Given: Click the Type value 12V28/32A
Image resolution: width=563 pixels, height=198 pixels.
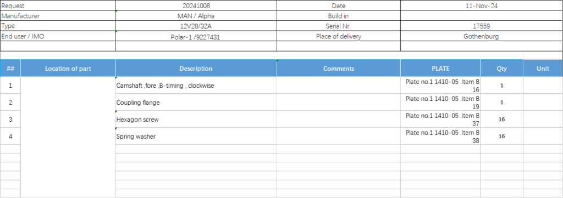Looking at the screenshot, I should (196, 26).
